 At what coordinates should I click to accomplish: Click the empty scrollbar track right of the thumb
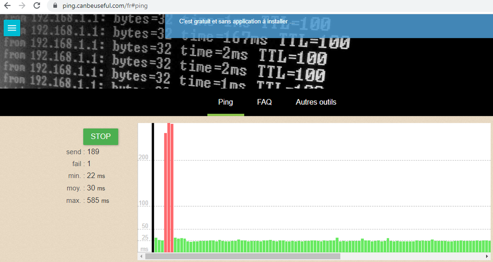[415, 257]
